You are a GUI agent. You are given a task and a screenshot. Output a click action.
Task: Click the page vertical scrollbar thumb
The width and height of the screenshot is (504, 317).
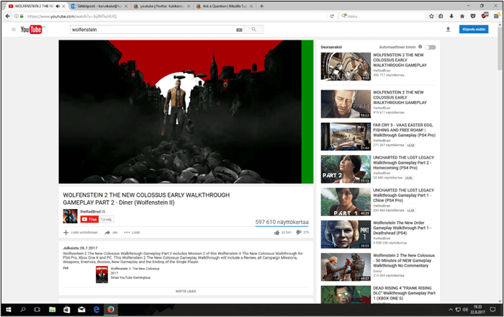500,48
